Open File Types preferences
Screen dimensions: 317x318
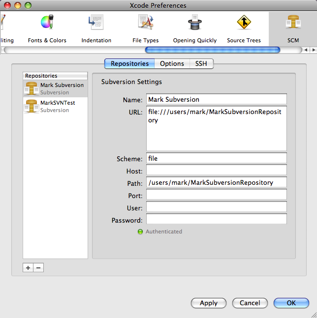coord(145,29)
